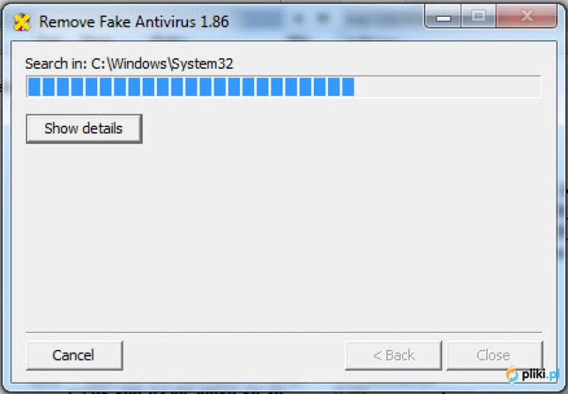Click the empty remainder of the progress bar
The width and height of the screenshot is (568, 394).
pos(447,87)
